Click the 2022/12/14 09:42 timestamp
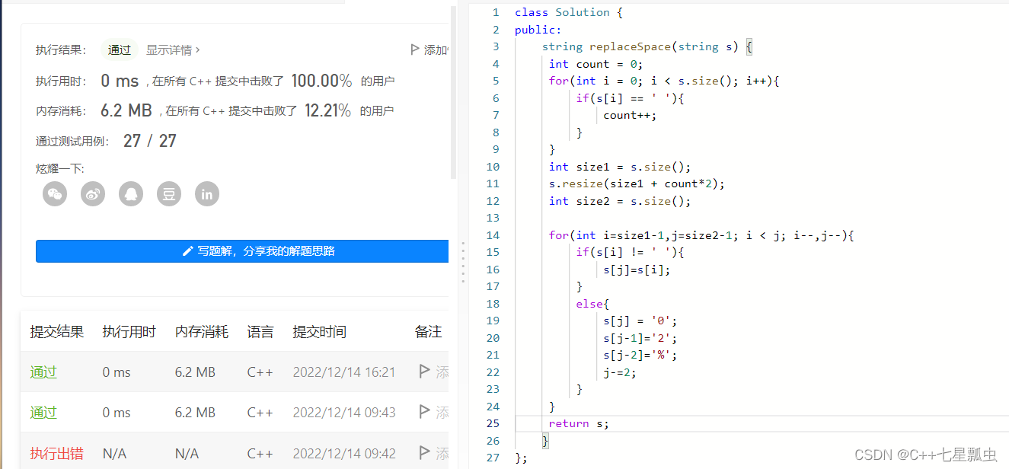1009x469 pixels. tap(344, 454)
